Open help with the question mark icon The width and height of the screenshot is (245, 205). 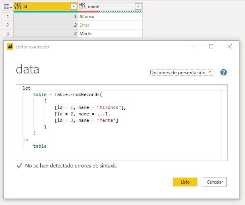(224, 72)
